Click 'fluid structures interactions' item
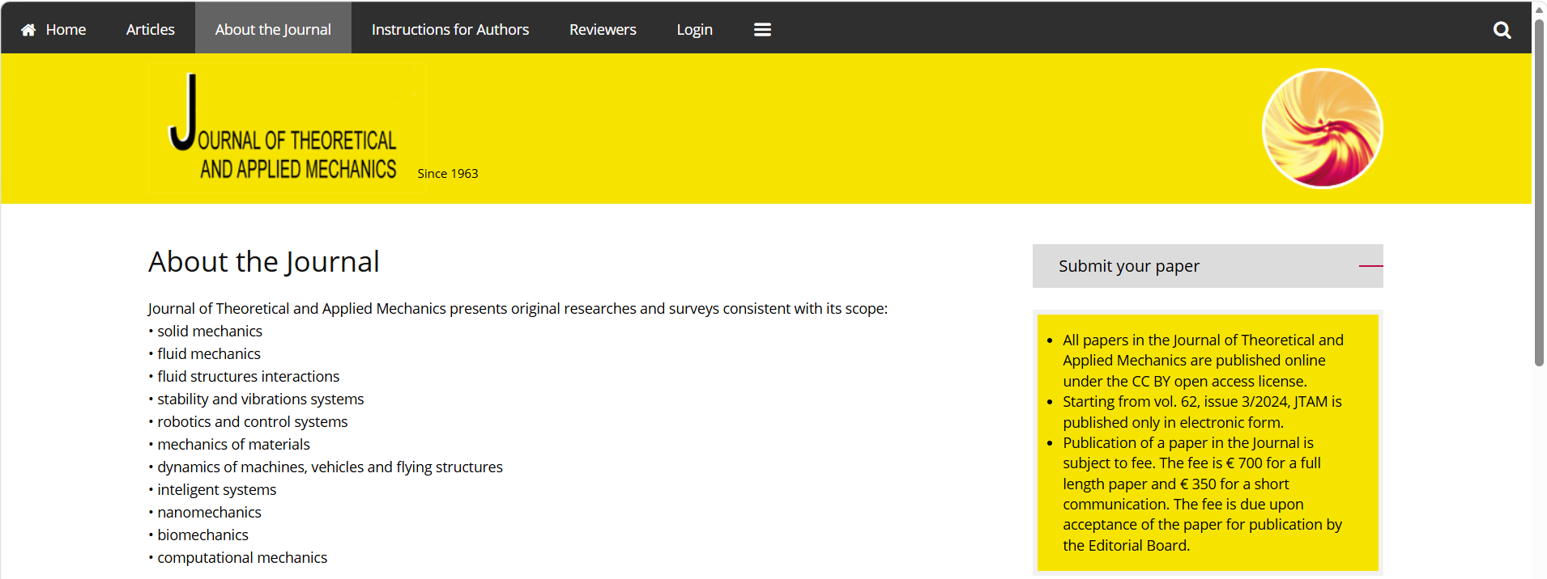The height and width of the screenshot is (579, 1547). [249, 377]
